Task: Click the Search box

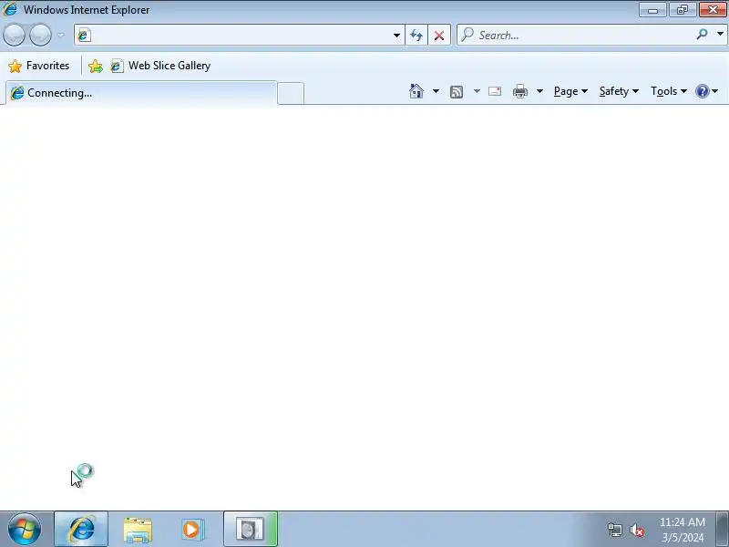Action: (577, 36)
